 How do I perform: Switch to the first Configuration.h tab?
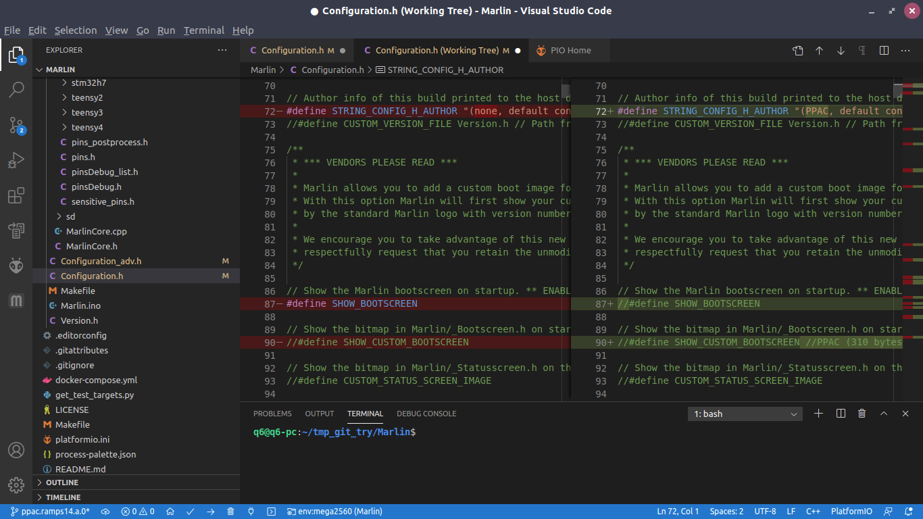[x=297, y=51]
